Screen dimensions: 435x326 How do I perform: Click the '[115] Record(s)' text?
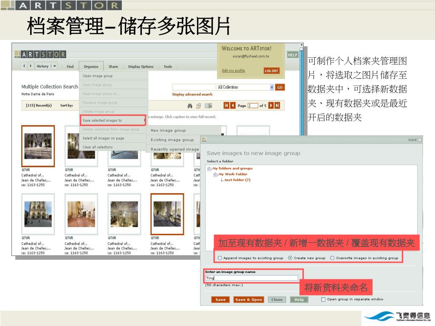[39, 105]
